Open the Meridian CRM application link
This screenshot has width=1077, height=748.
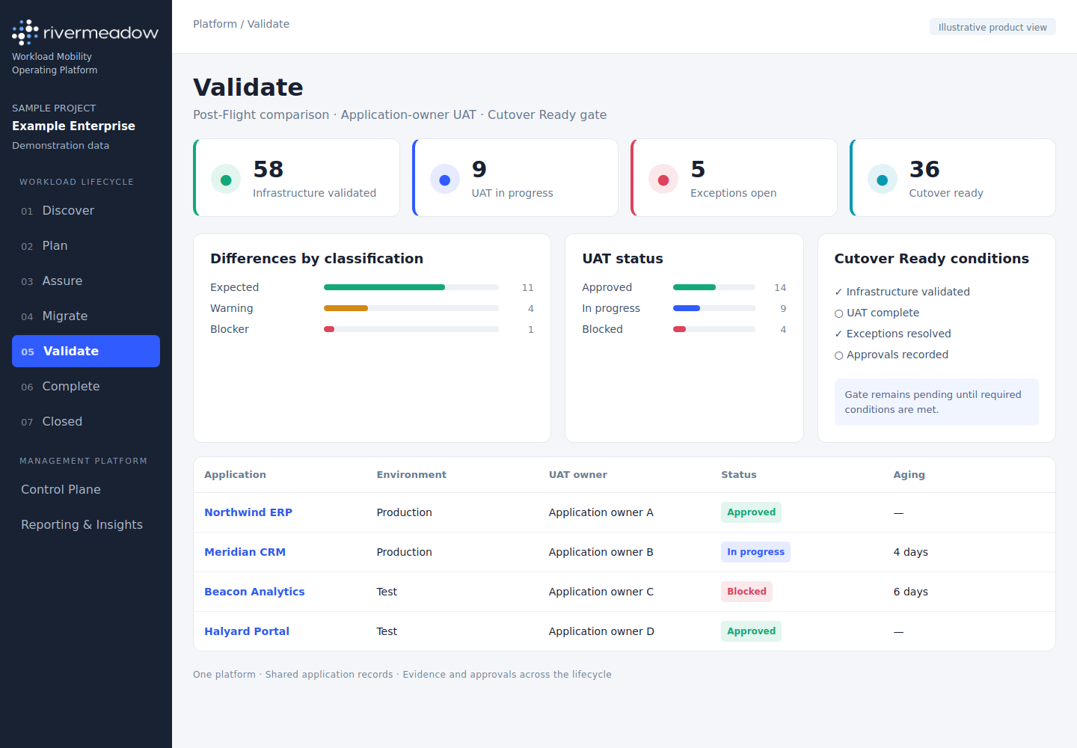245,552
